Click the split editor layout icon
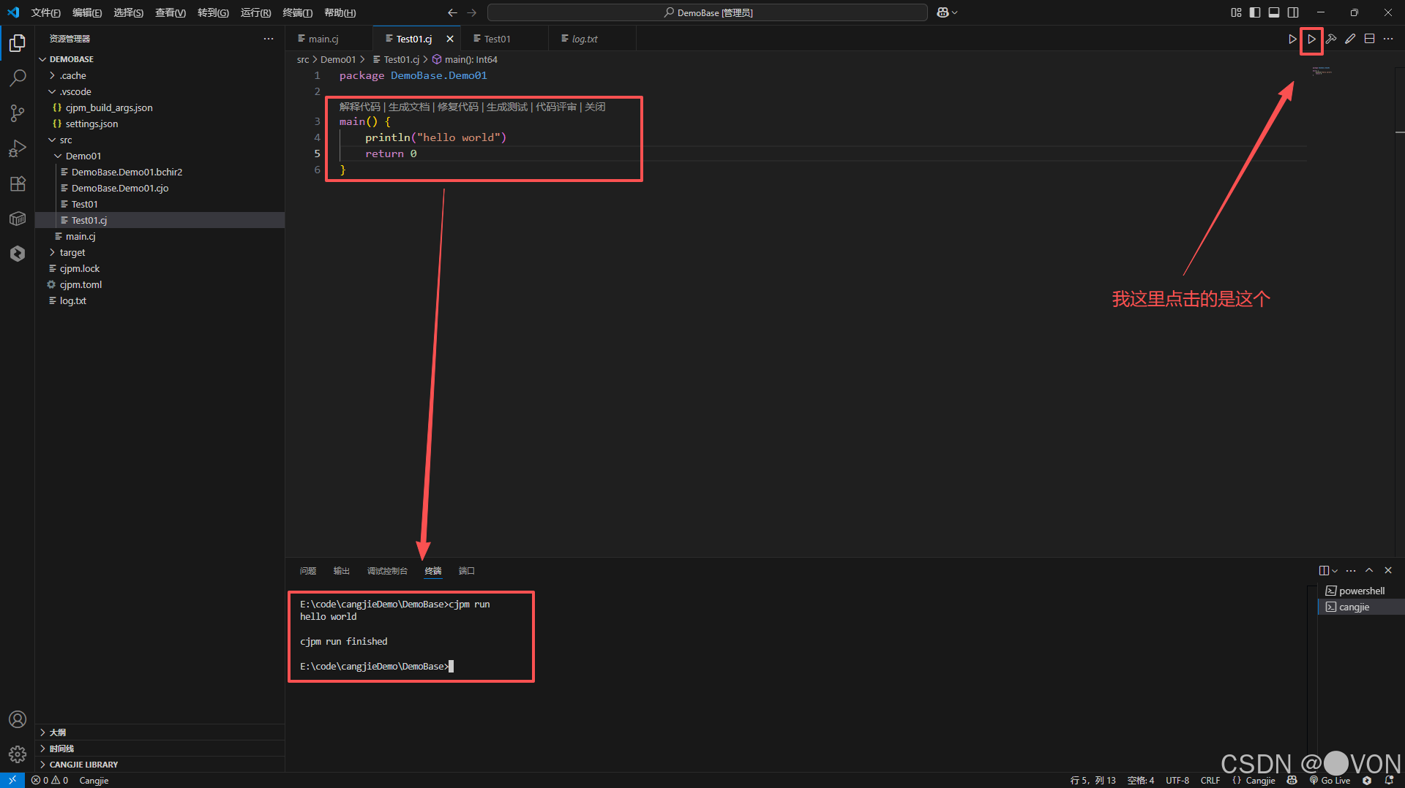This screenshot has width=1405, height=788. pyautogui.click(x=1369, y=39)
